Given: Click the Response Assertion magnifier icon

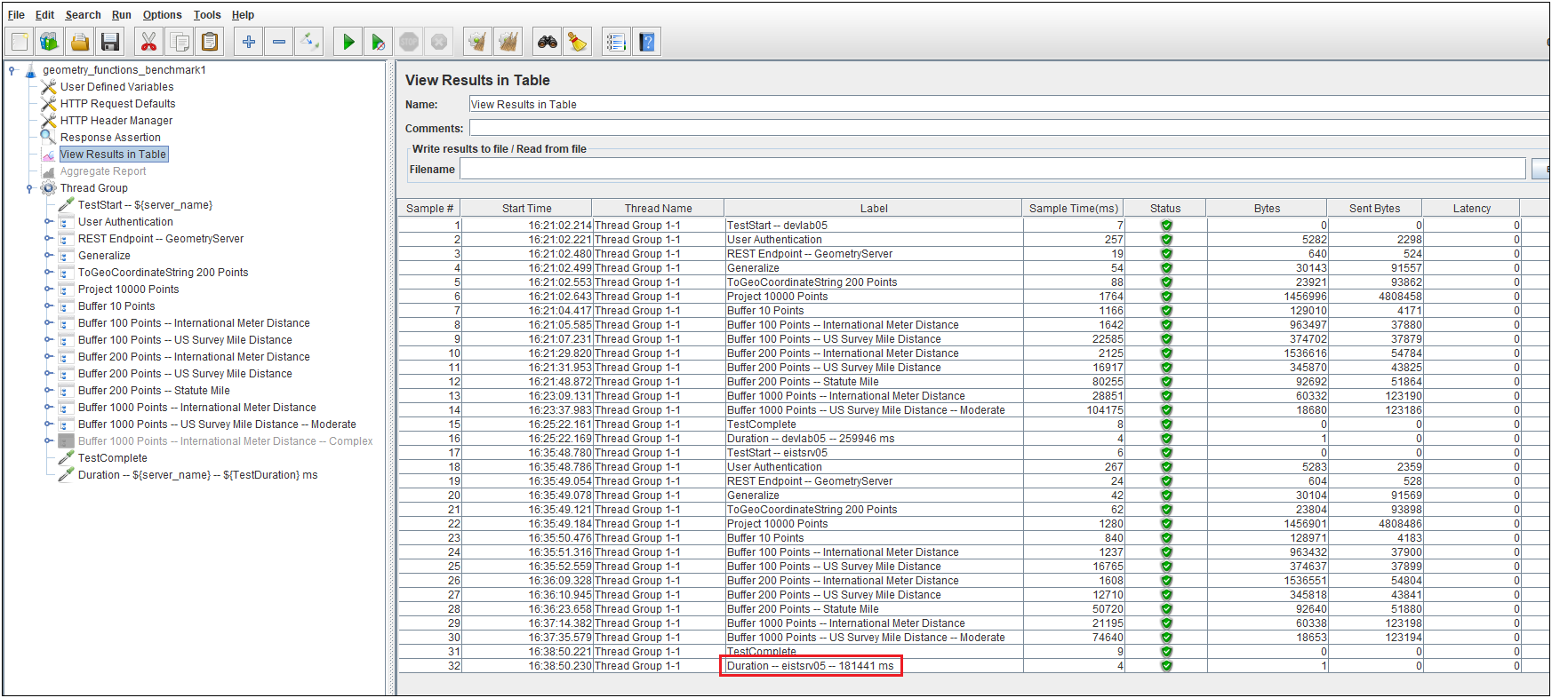Looking at the screenshot, I should (x=49, y=138).
